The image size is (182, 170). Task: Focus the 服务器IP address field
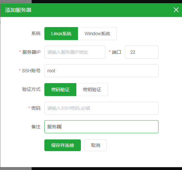tap(75, 52)
